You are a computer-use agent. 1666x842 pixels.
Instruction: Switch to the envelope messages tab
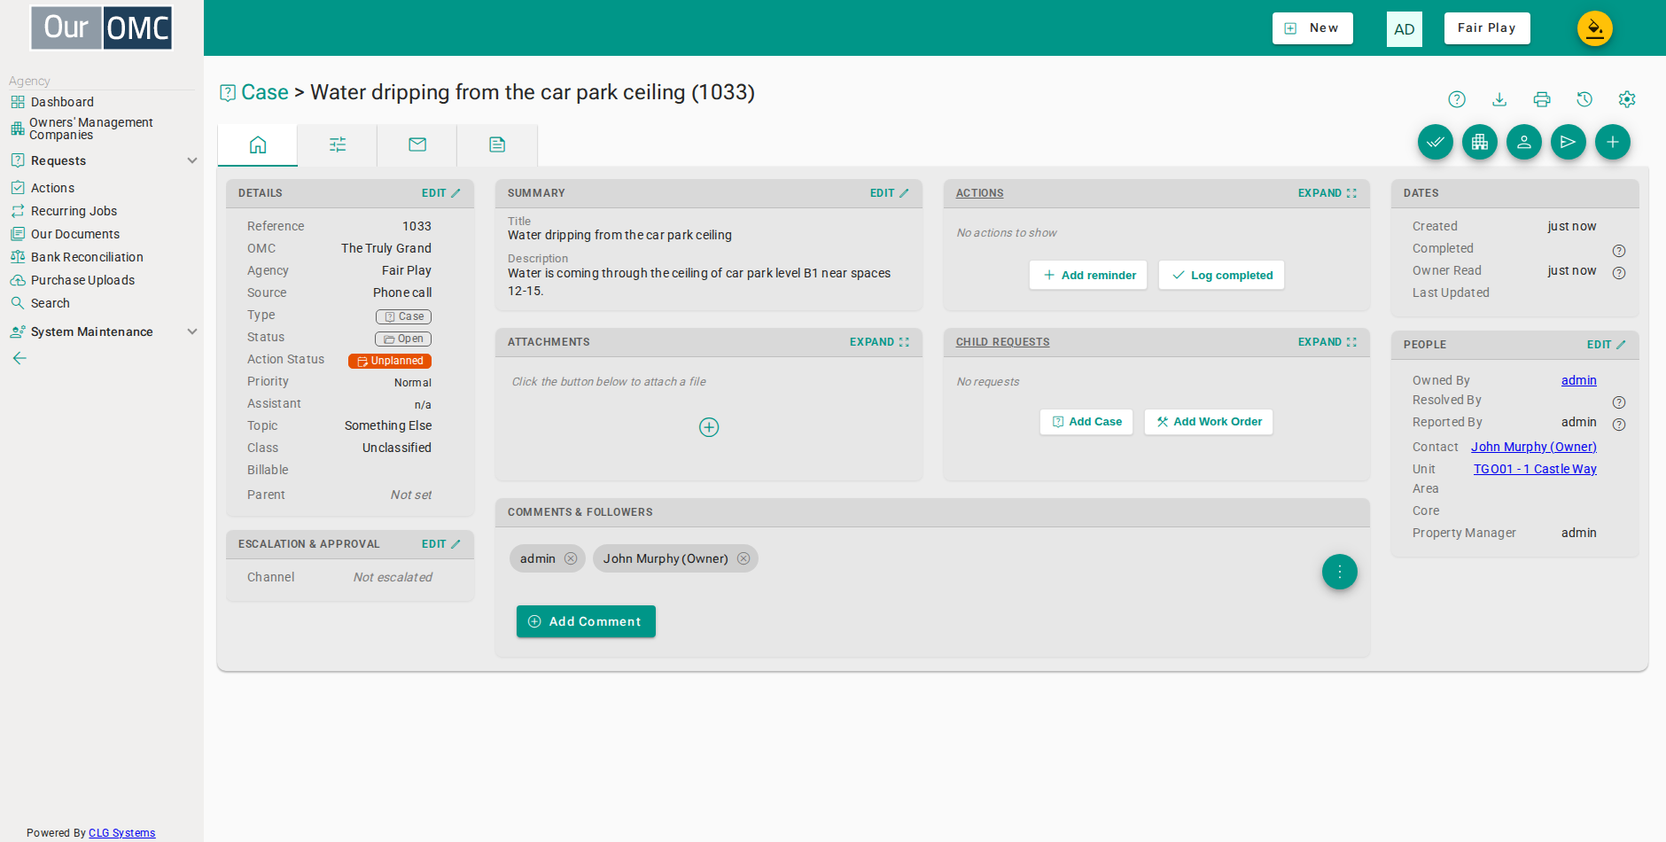417,144
